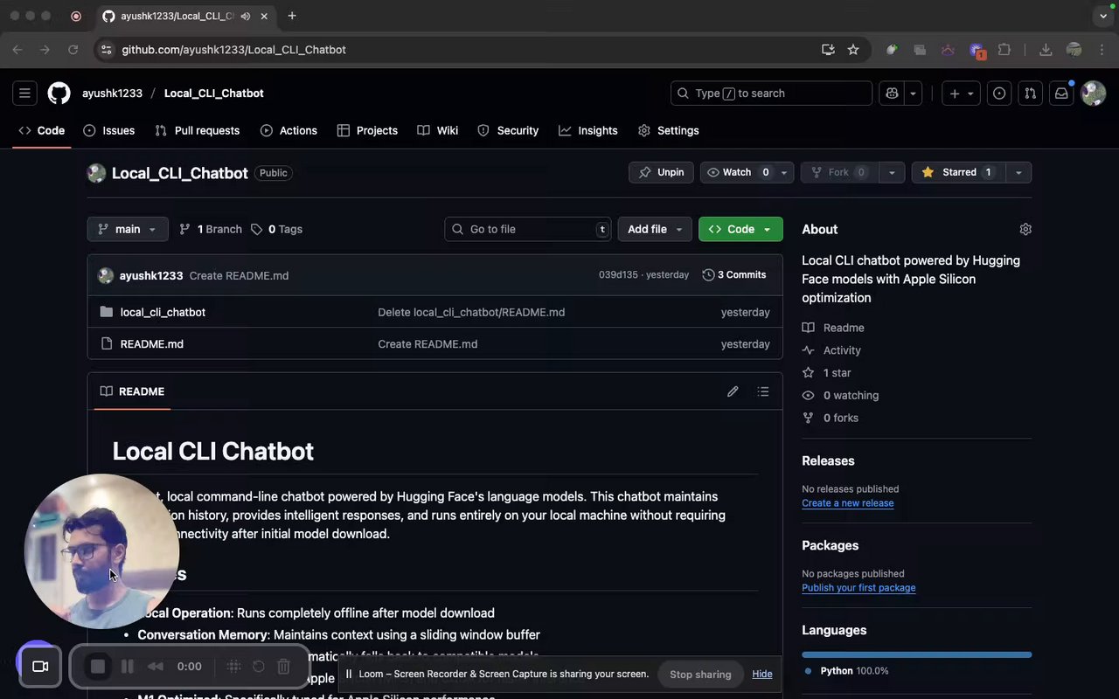This screenshot has width=1119, height=699.
Task: Toggle the Starred button
Action: tap(958, 172)
